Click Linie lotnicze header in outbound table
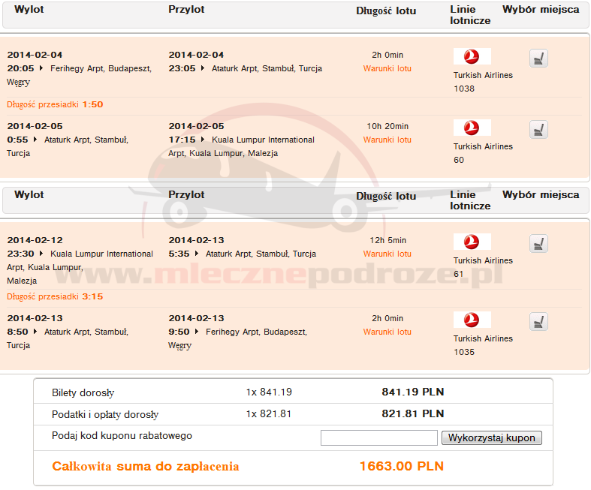Viewport: 591px width, 490px height. pos(470,15)
